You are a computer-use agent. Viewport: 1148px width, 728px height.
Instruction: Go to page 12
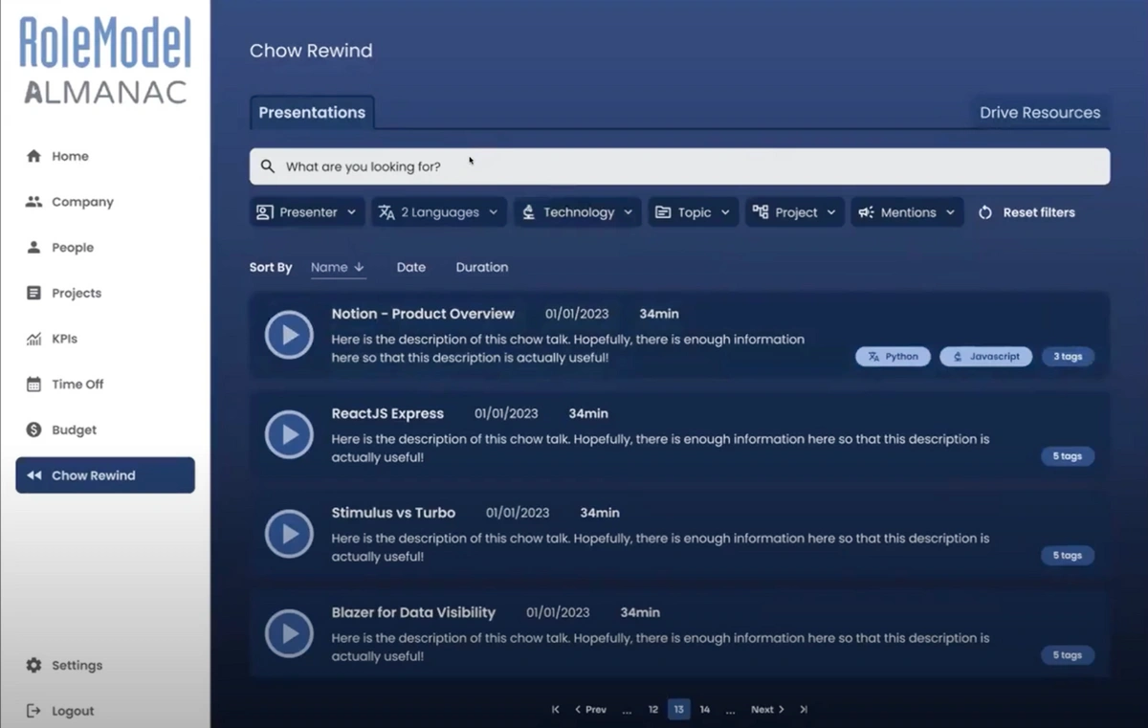[653, 710]
